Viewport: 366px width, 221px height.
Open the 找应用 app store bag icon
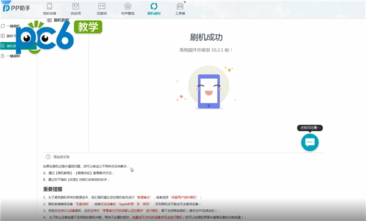pyautogui.click(x=76, y=6)
